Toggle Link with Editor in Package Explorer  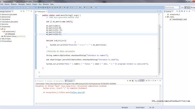23,11
